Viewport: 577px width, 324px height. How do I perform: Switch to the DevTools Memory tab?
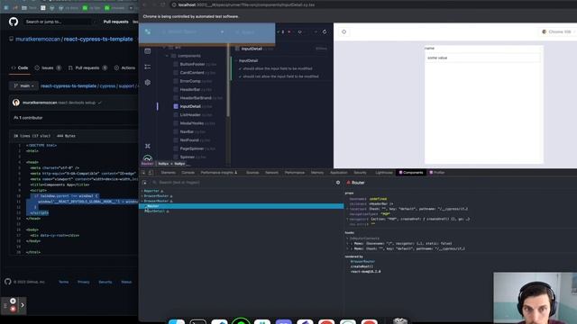point(317,173)
